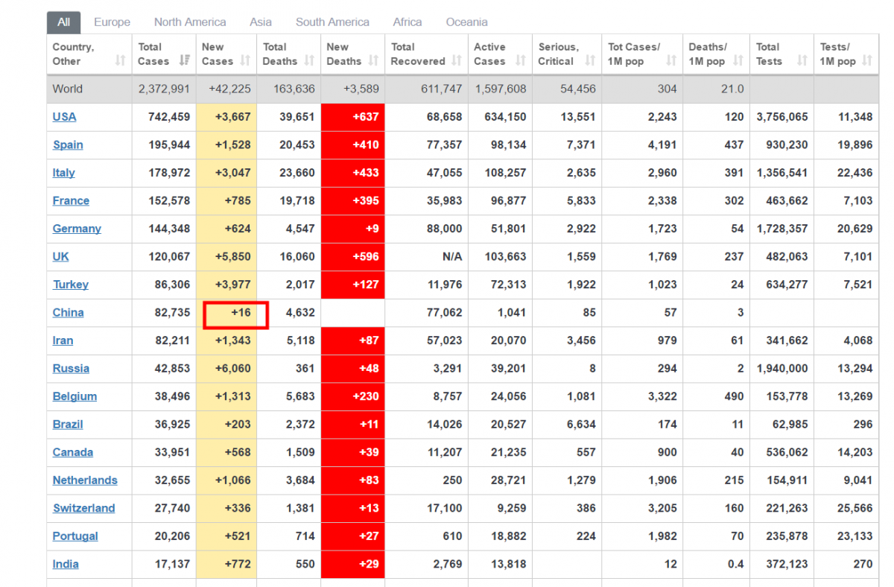Image resolution: width=894 pixels, height=587 pixels.
Task: Sort by Serious, Critical using its arrows
Action: [x=591, y=61]
